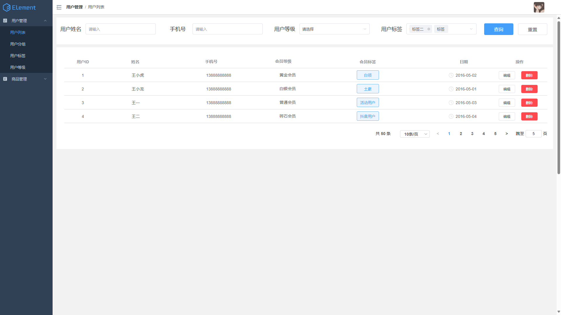Open the user avatar in header
The height and width of the screenshot is (315, 561).
click(x=539, y=7)
